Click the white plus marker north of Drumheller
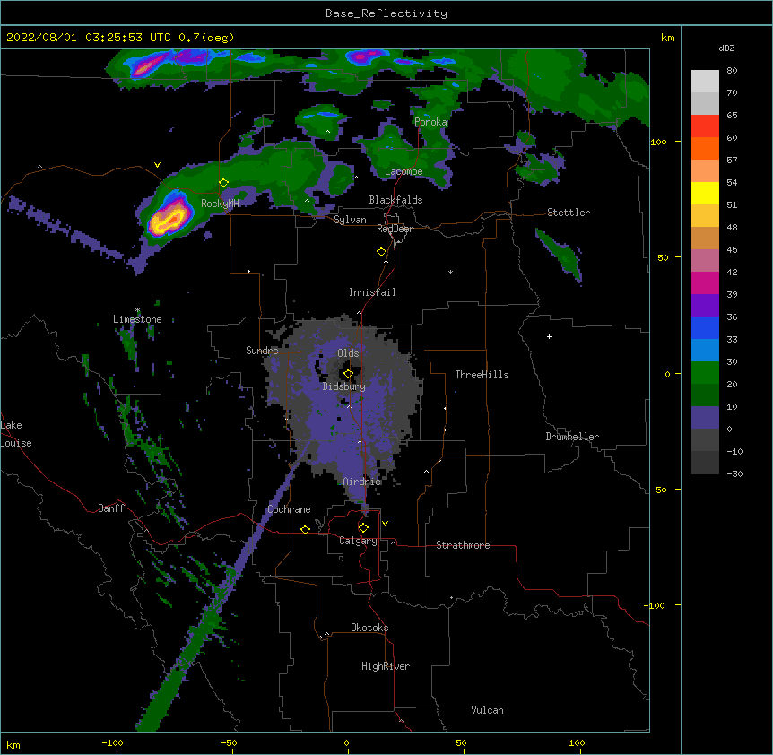 pos(549,336)
